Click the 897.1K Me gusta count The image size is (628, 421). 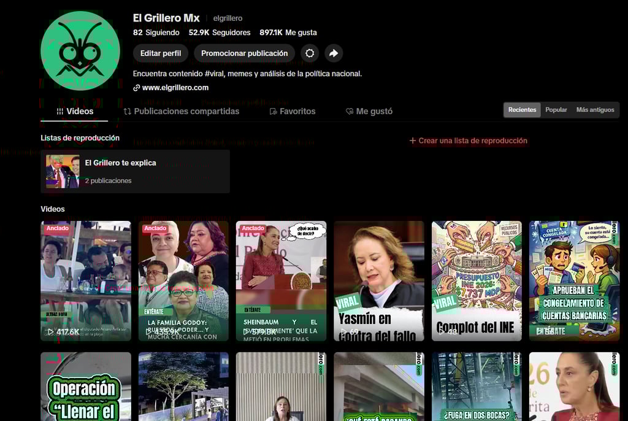point(288,33)
